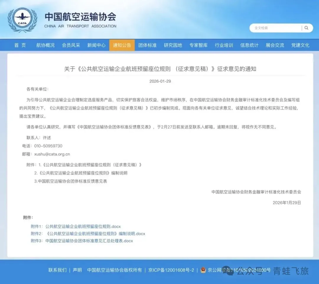Screen dimensions: 319x284
Task: Click the CATA airplane logo
Action: coord(22,20)
